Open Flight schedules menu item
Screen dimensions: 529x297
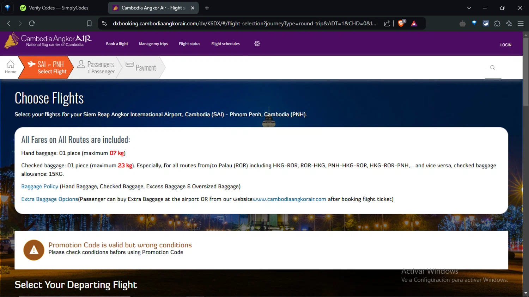[x=225, y=44]
